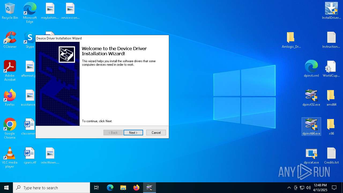Click the disabled Back button
Image resolution: width=343 pixels, height=193 pixels.
tap(113, 133)
